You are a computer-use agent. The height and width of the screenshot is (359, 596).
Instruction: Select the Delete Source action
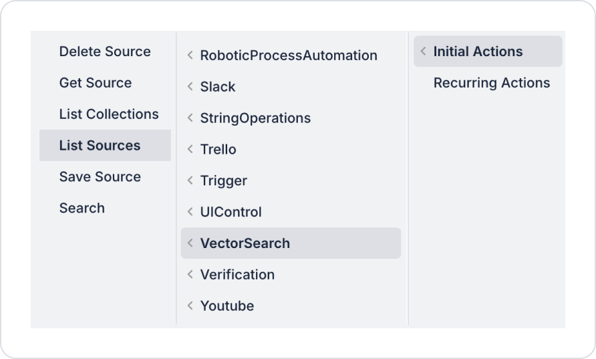[105, 51]
